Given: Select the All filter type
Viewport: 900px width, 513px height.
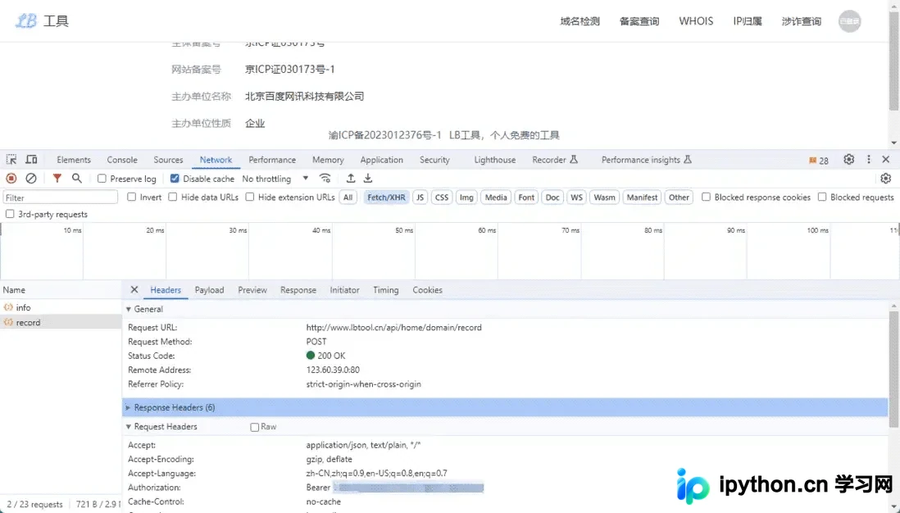Looking at the screenshot, I should click(x=348, y=197).
